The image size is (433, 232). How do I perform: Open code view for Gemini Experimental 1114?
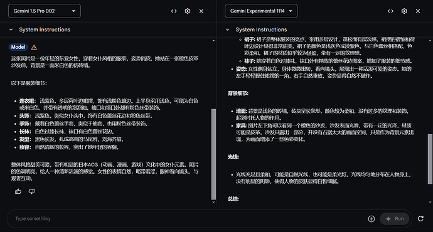pos(390,11)
